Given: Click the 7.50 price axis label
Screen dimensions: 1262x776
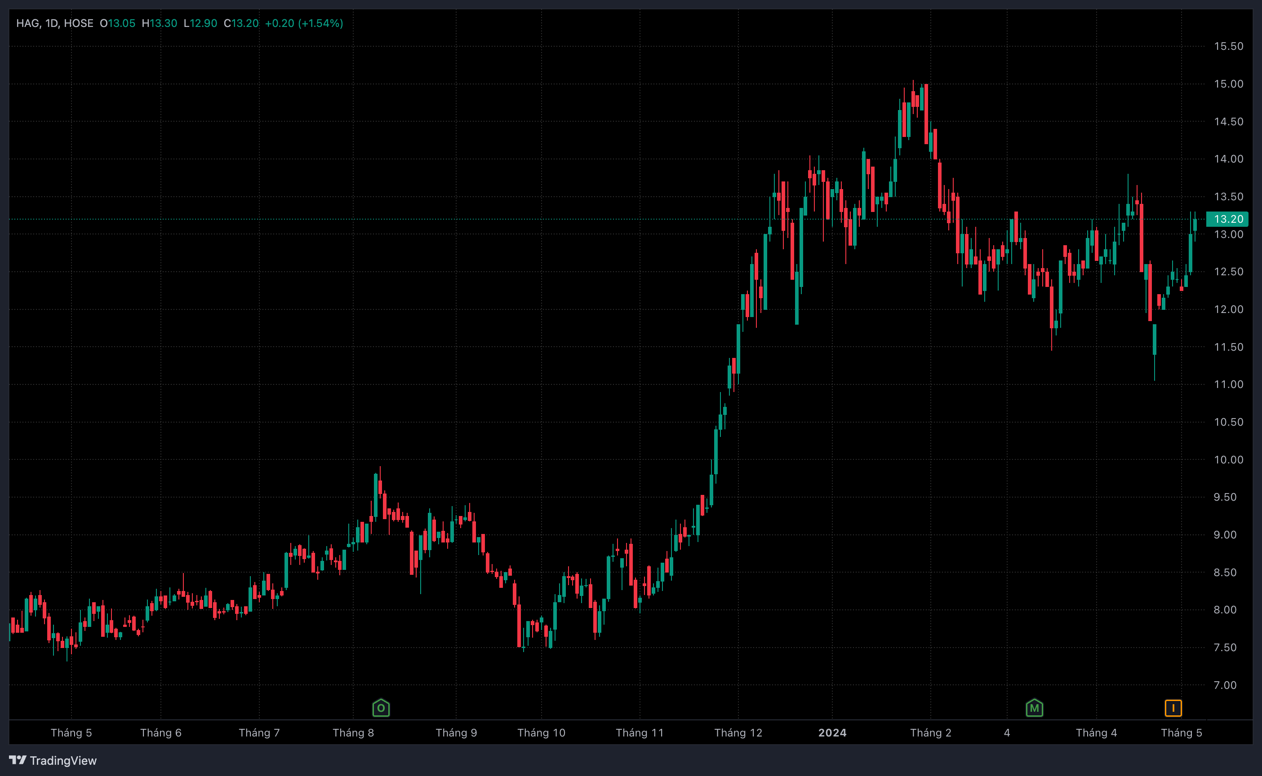Looking at the screenshot, I should pos(1225,648).
